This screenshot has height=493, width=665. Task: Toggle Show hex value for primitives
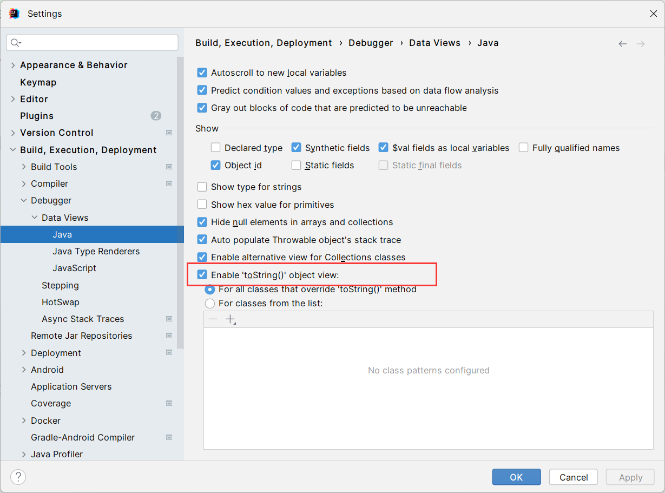(202, 205)
